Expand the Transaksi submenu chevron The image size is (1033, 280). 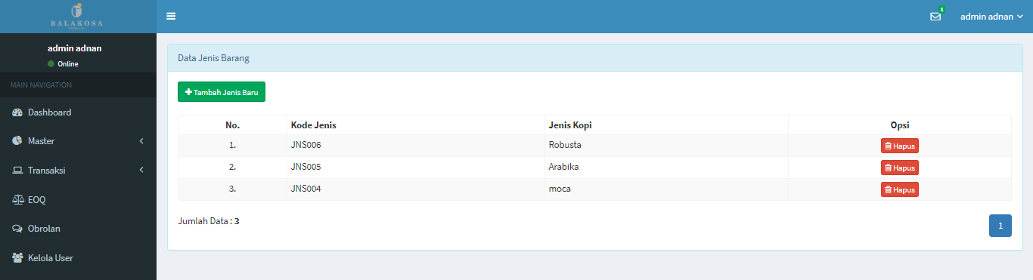[141, 171]
